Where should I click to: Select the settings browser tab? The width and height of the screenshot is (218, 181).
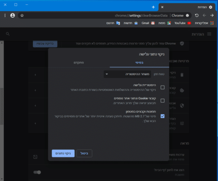tap(187, 7)
